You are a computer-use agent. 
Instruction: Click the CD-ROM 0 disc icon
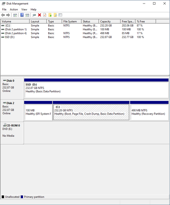point(5,125)
